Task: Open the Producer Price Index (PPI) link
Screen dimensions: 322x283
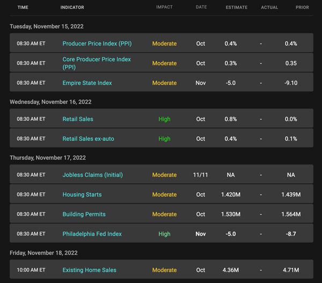Action: (x=97, y=43)
